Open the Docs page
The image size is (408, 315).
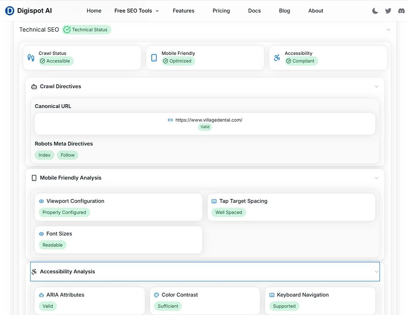254,11
